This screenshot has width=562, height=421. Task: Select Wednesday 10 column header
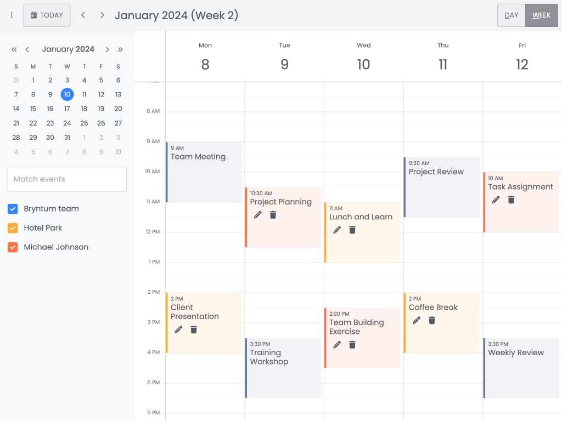(363, 57)
